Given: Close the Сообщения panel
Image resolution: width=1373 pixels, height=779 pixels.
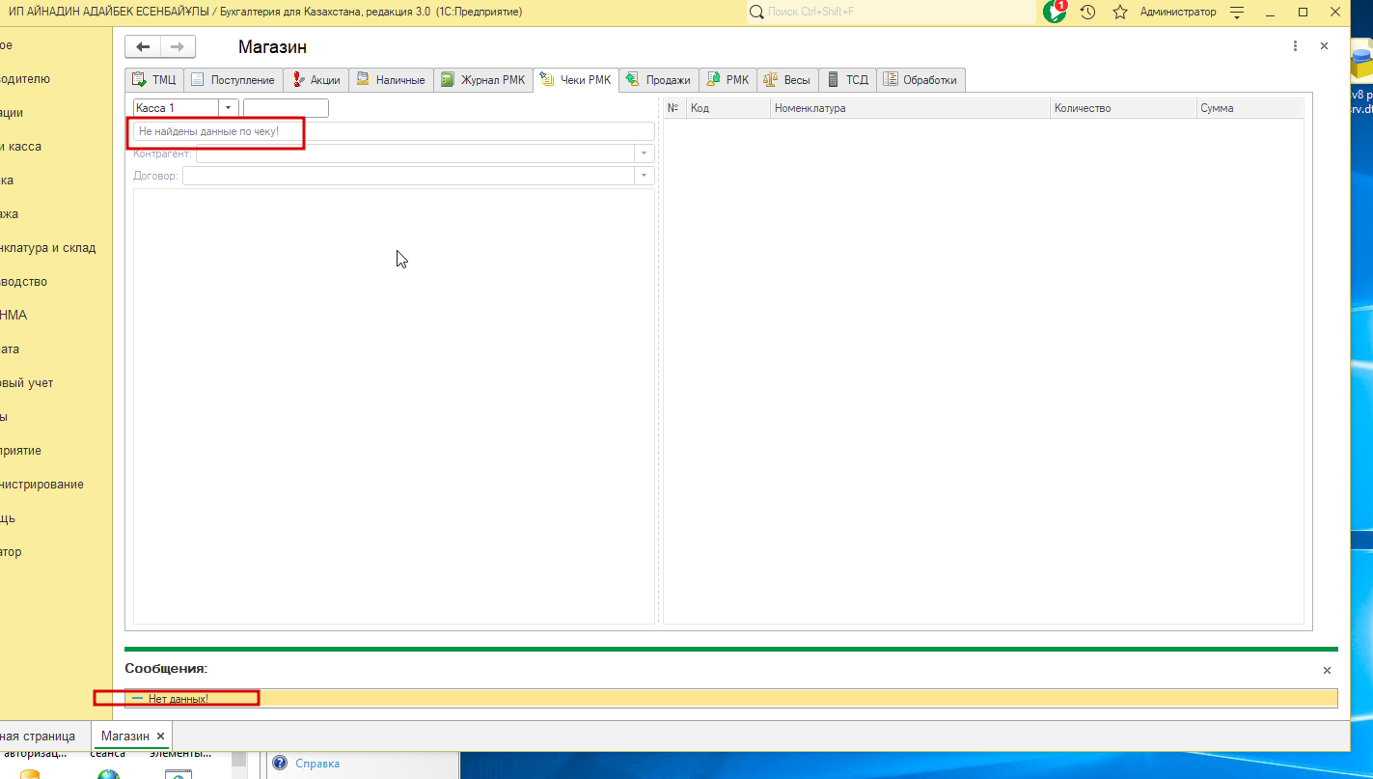Looking at the screenshot, I should (x=1327, y=670).
